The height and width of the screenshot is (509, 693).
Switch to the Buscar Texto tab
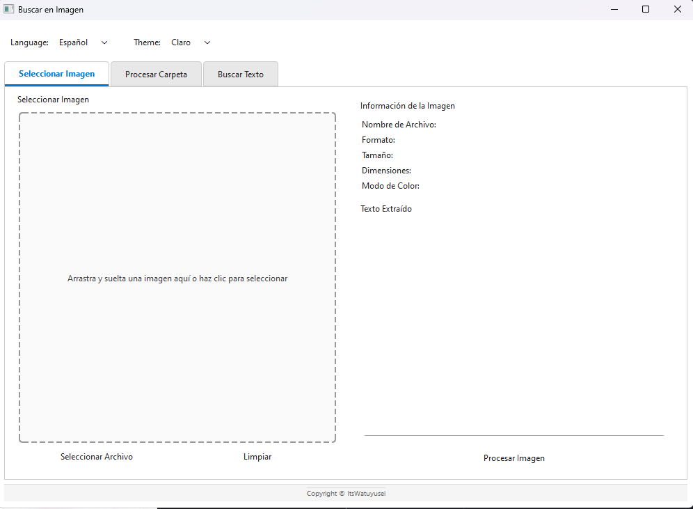(x=240, y=74)
